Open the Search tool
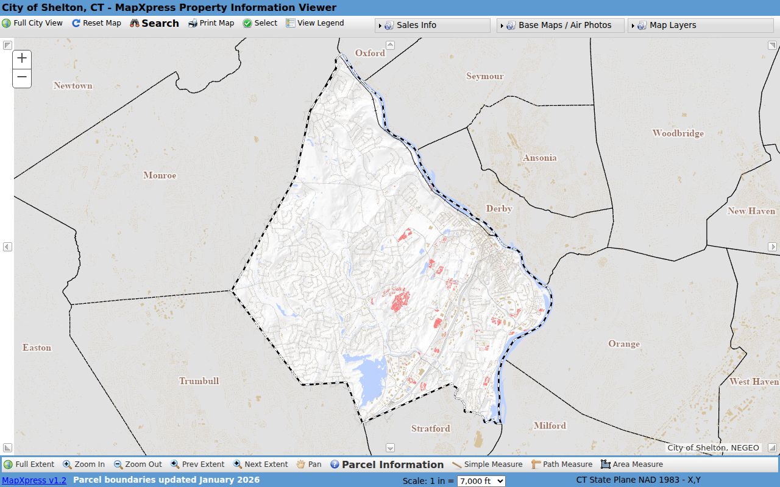The width and height of the screenshot is (780, 487). (x=154, y=23)
